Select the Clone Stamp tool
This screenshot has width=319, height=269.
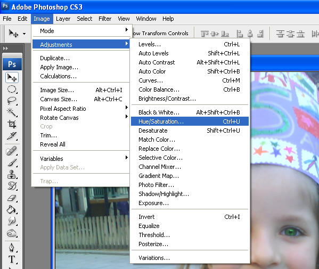(12, 174)
